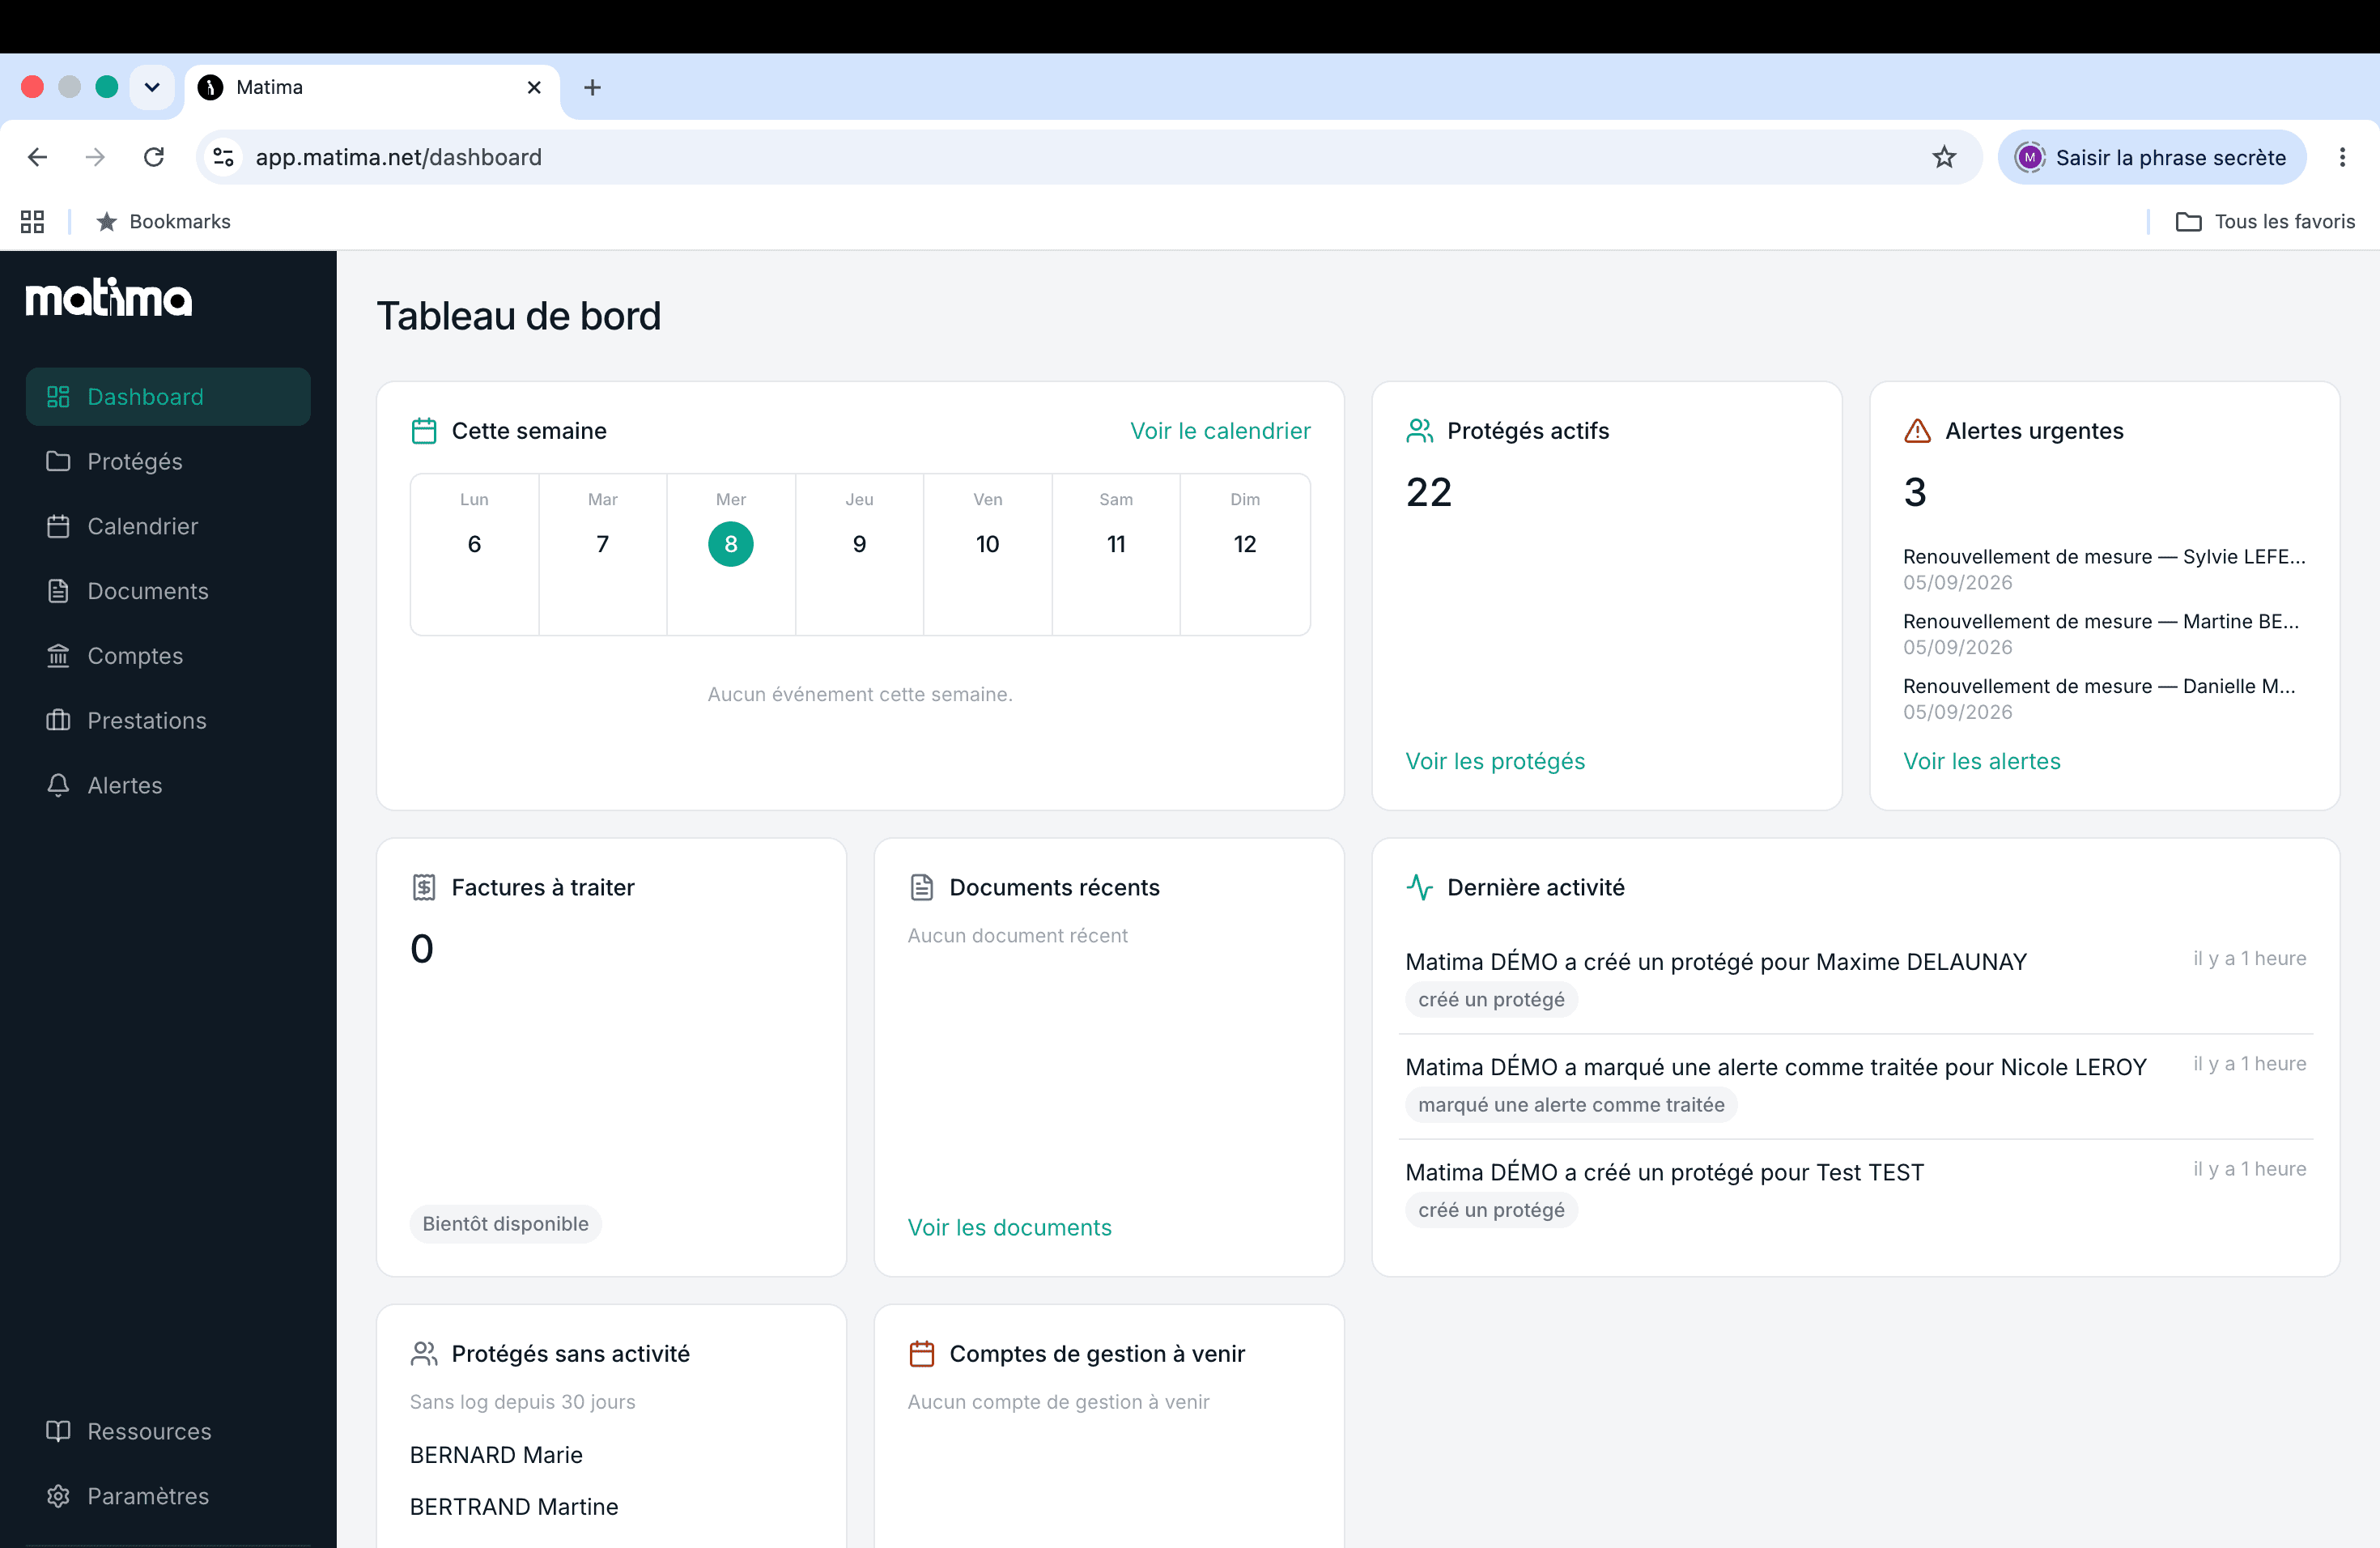This screenshot has width=2380, height=1548.
Task: Select Sunday 12 in the week calendar
Action: tap(1245, 554)
